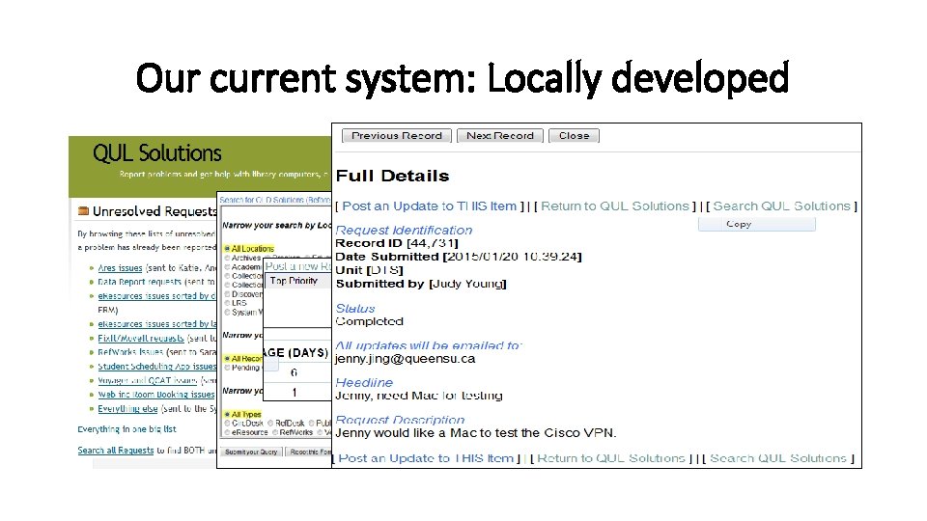Open the Everything else link
Screen dimensions: 927x521
coord(127,409)
